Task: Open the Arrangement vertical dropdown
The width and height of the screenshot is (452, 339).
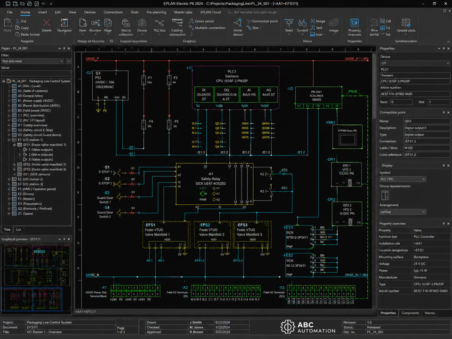Action: pyautogui.click(x=403, y=212)
